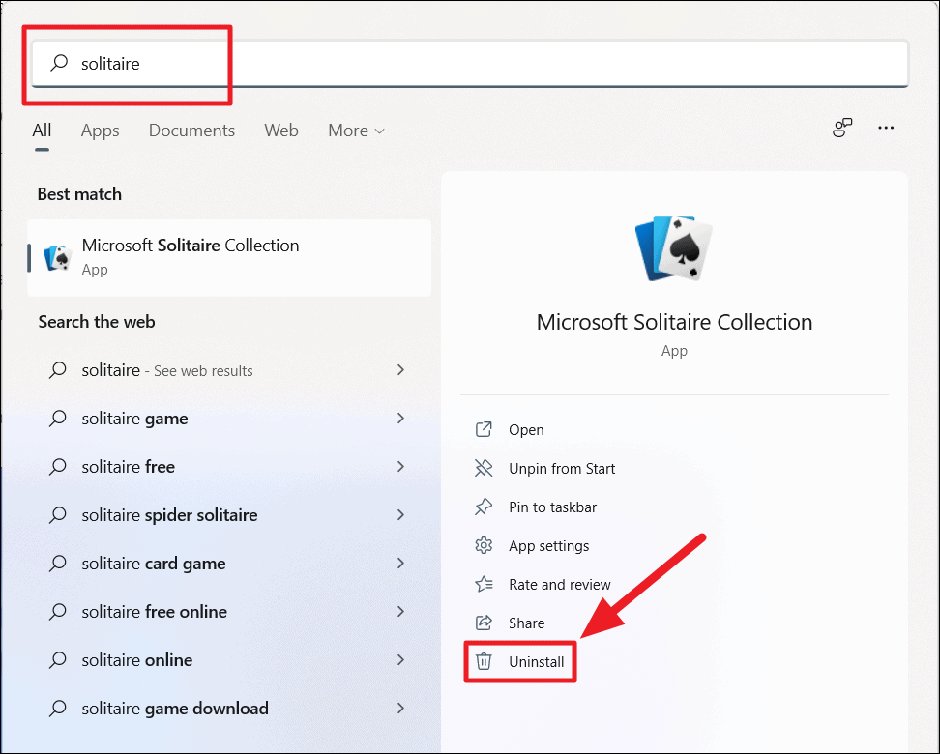Viewport: 940px width, 754px height.
Task: Select the Unpin from Start icon
Action: pos(484,468)
